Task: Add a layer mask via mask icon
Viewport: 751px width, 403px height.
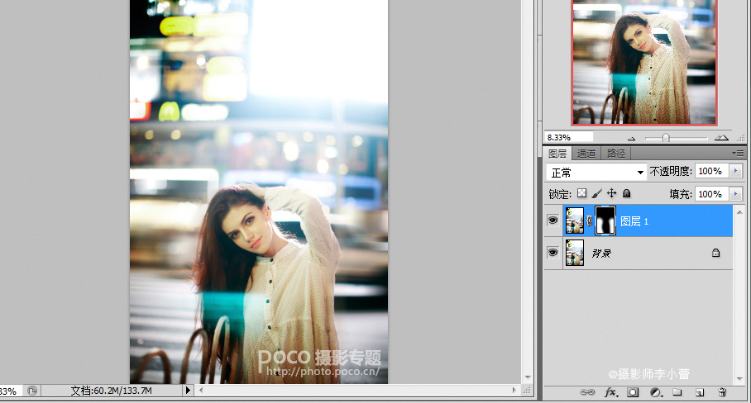Action: click(x=633, y=392)
